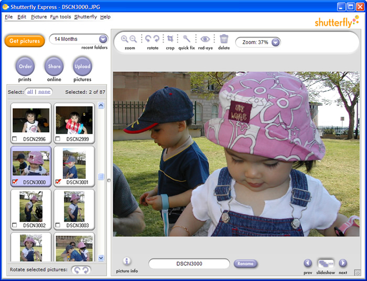Image resolution: width=367 pixels, height=281 pixels.
Task: Rotate picture clockwise using toolbar
Action: click(156, 39)
